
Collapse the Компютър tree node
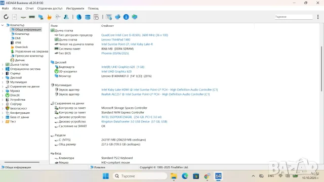tap(3, 25)
